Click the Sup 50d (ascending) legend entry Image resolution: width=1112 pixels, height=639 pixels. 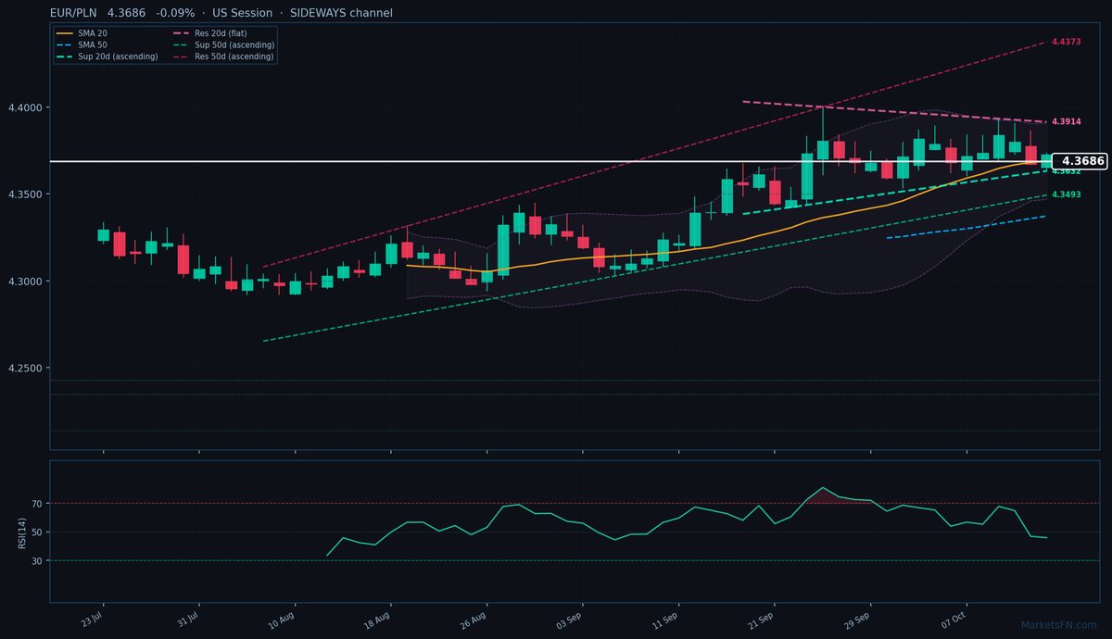[x=223, y=44]
